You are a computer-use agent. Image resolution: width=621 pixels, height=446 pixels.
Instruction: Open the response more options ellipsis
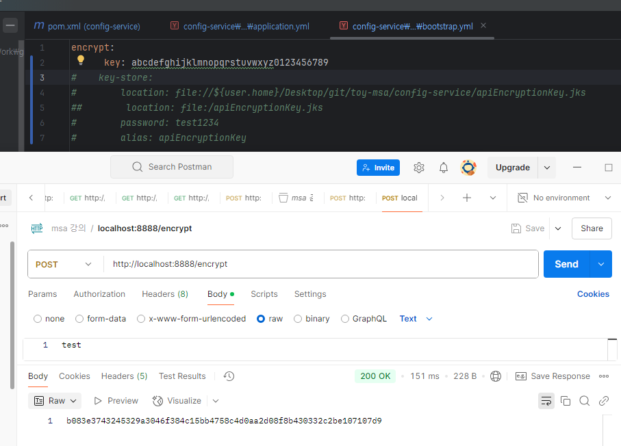[604, 376]
